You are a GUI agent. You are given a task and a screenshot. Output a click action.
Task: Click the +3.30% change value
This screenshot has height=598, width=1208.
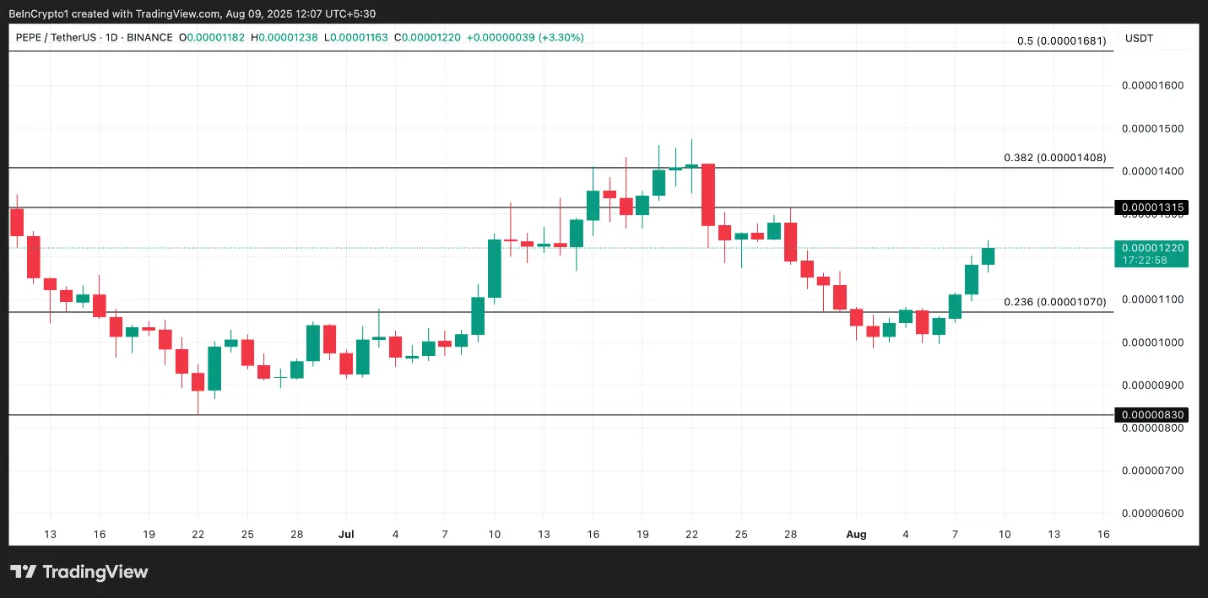[x=563, y=38]
